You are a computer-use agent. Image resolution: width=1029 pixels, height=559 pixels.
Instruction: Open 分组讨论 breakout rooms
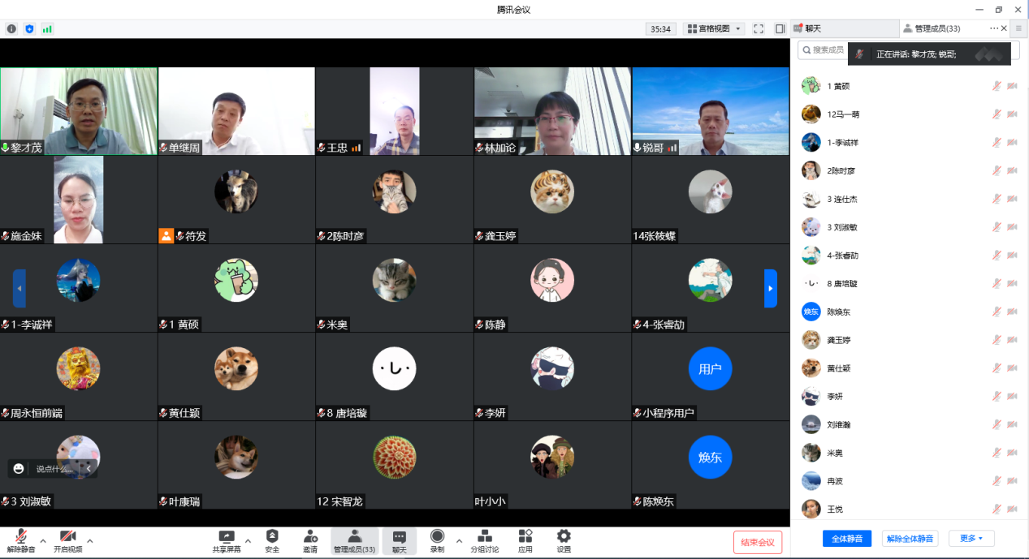[484, 541]
